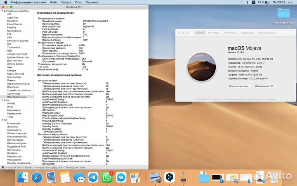The image size is (297, 186).
Task: Open WhatsApp with notification badge
Action: click(x=107, y=177)
